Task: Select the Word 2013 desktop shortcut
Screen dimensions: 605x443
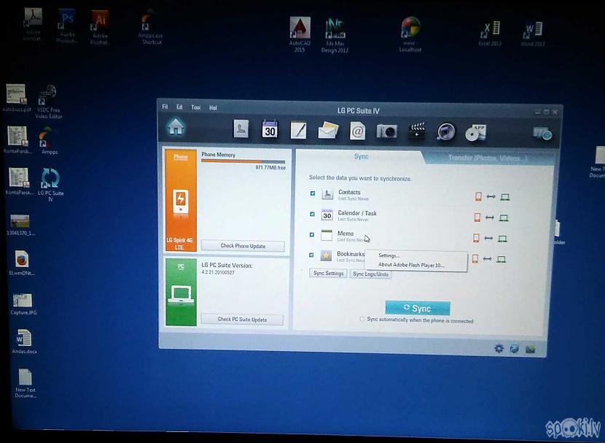Action: click(x=532, y=34)
